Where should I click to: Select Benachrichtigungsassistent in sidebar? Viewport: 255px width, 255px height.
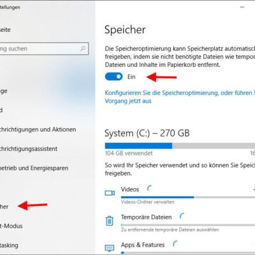pyautogui.click(x=29, y=149)
